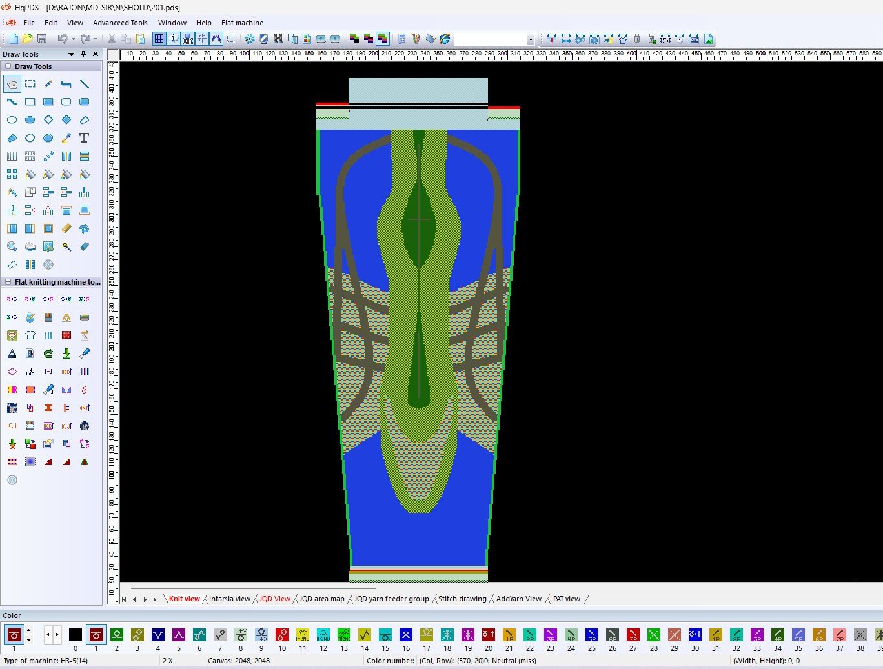Collapse the Draw Tools section

(x=8, y=66)
